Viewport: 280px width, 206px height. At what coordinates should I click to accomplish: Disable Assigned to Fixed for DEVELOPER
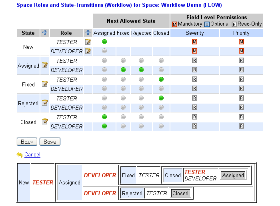(x=123, y=70)
